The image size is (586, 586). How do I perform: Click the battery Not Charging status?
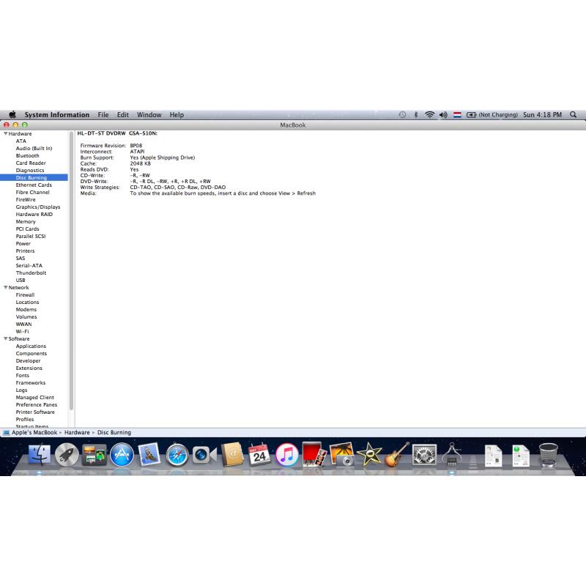pyautogui.click(x=492, y=115)
